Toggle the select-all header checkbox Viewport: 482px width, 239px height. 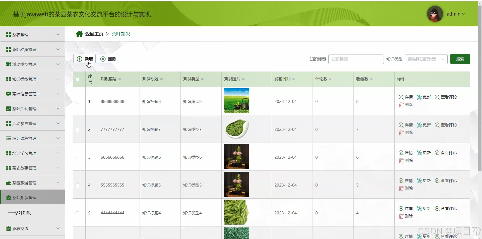pos(77,80)
